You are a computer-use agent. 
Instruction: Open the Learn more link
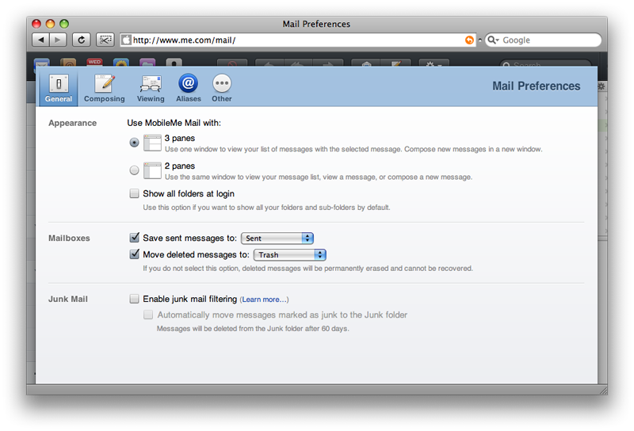264,299
